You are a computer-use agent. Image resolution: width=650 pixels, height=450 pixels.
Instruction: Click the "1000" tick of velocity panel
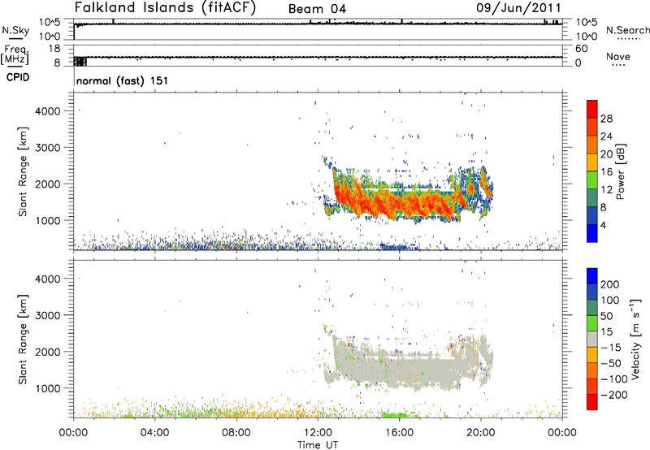point(48,388)
